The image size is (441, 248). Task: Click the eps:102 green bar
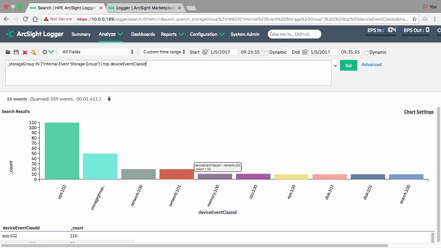(62, 151)
